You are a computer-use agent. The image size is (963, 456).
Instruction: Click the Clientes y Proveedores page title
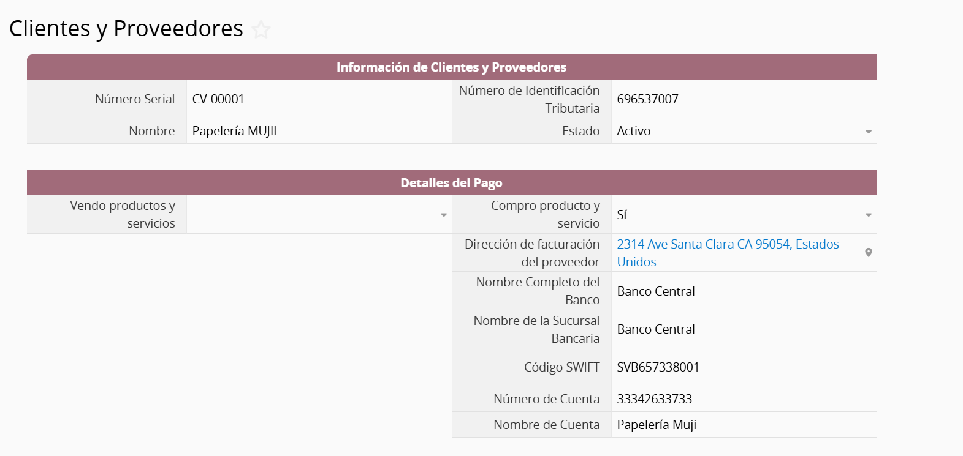[126, 29]
